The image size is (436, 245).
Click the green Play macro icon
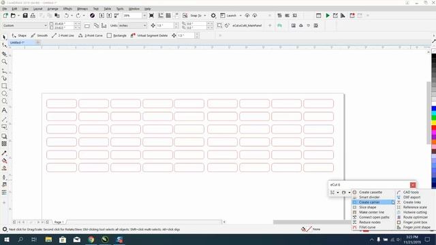tap(328, 16)
